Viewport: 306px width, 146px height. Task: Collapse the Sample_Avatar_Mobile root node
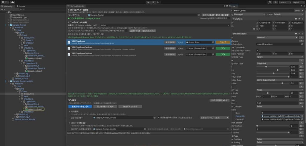[8, 81]
